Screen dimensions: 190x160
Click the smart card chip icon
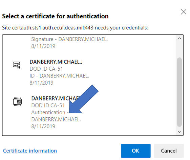pyautogui.click(x=17, y=101)
